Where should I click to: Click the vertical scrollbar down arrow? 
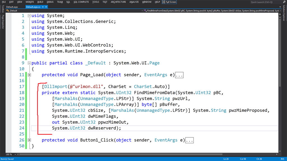[x=280, y=151]
